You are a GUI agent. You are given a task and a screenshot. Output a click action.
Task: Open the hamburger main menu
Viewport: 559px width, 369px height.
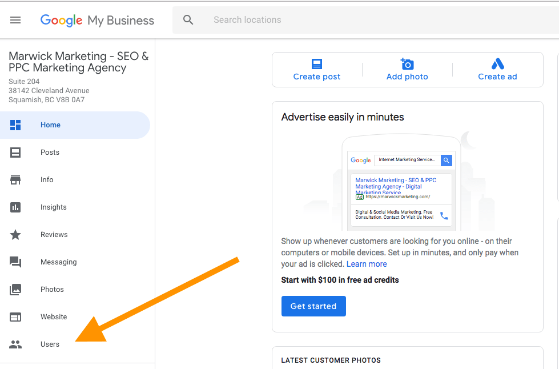(x=15, y=20)
